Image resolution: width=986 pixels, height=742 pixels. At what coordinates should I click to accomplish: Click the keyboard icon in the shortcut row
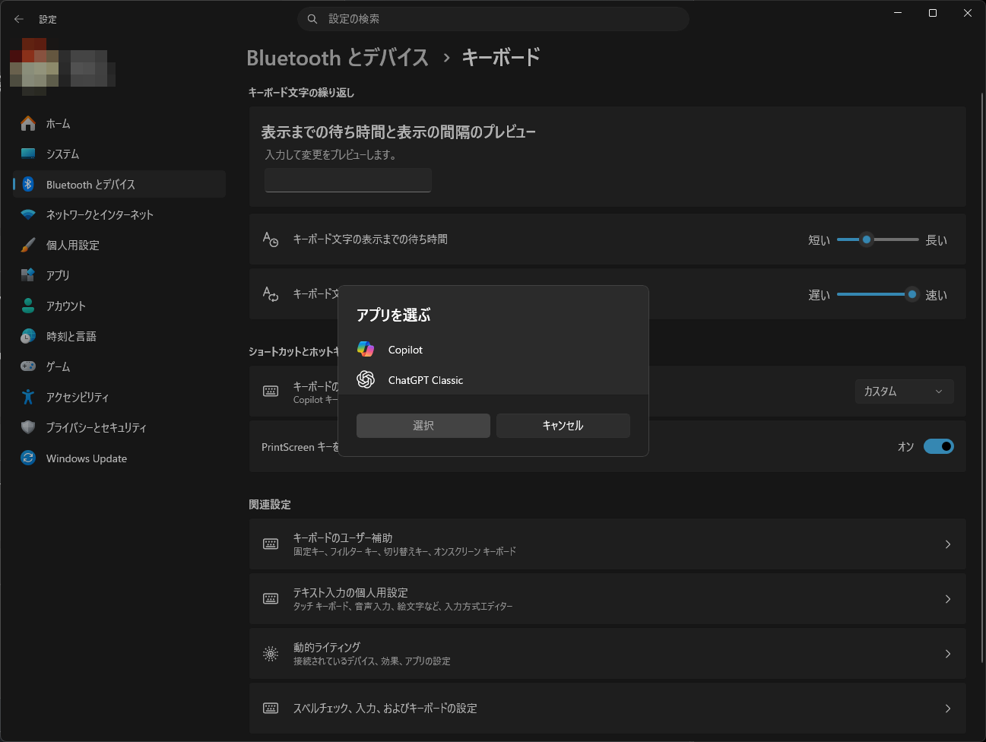271,391
